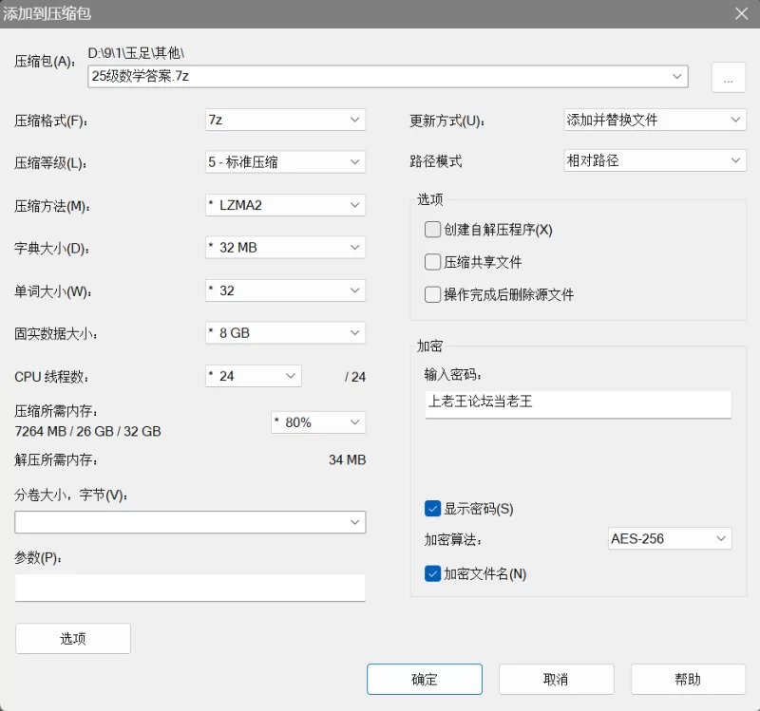Enable 创建自解压程序 checkbox
Screen dimensions: 760x711
[432, 230]
